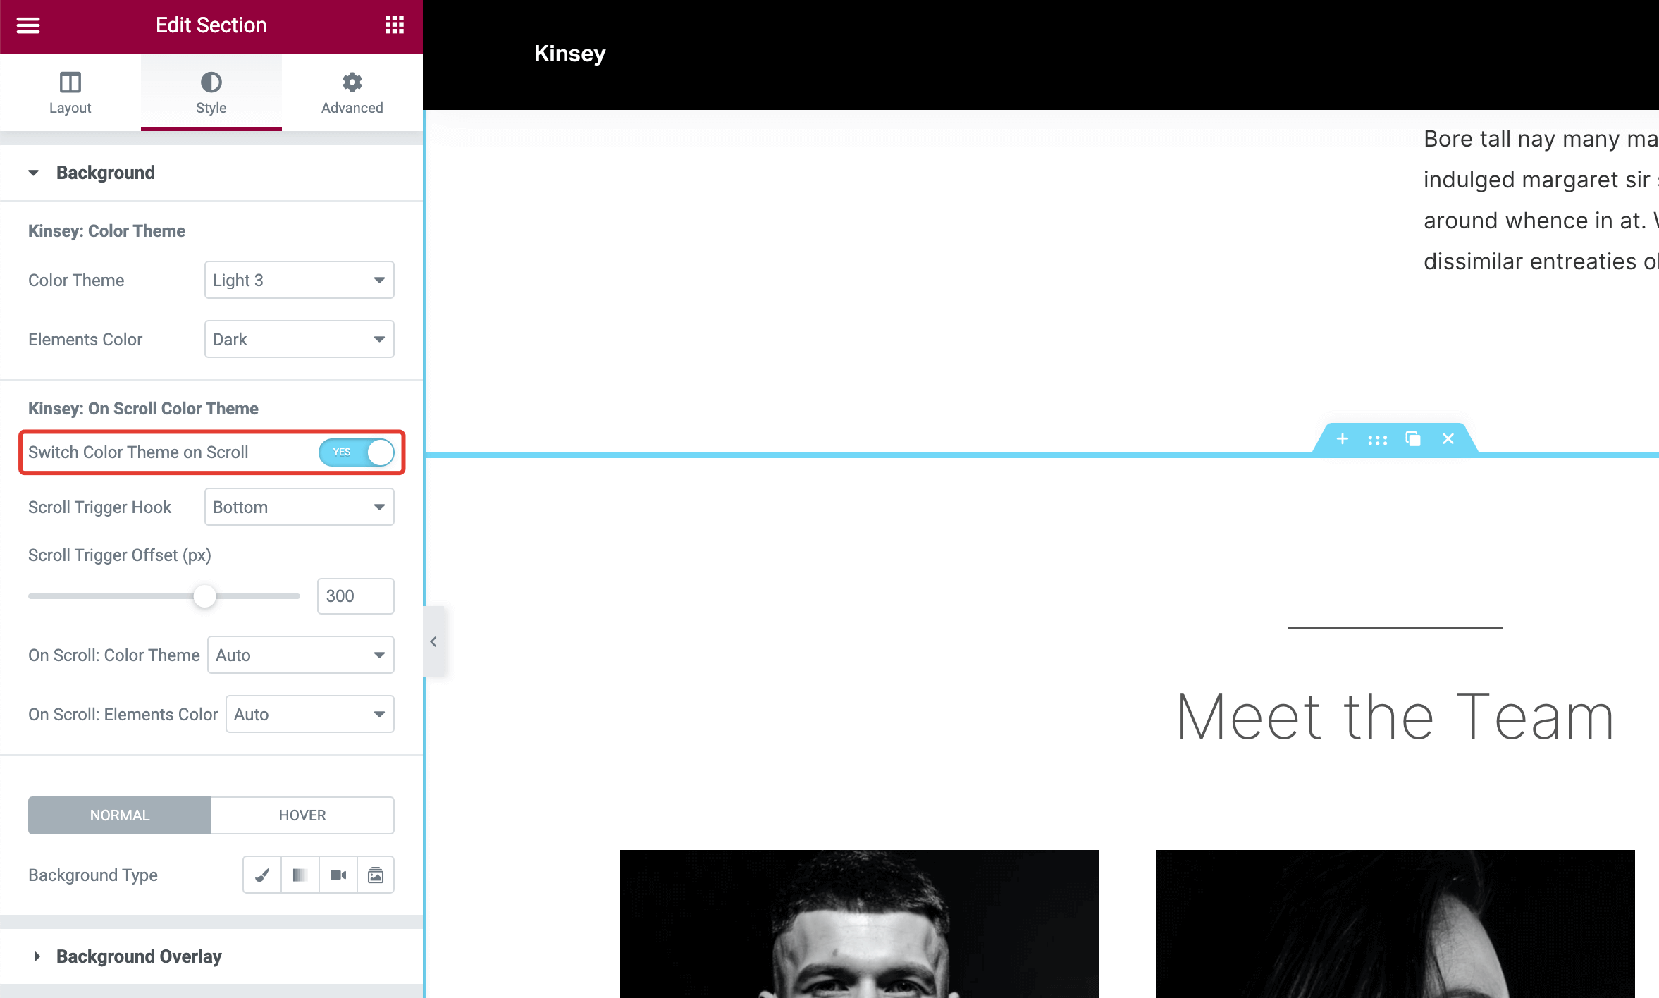Image resolution: width=1659 pixels, height=998 pixels.
Task: Click the Scroll Trigger Offset slider handle
Action: click(x=205, y=596)
